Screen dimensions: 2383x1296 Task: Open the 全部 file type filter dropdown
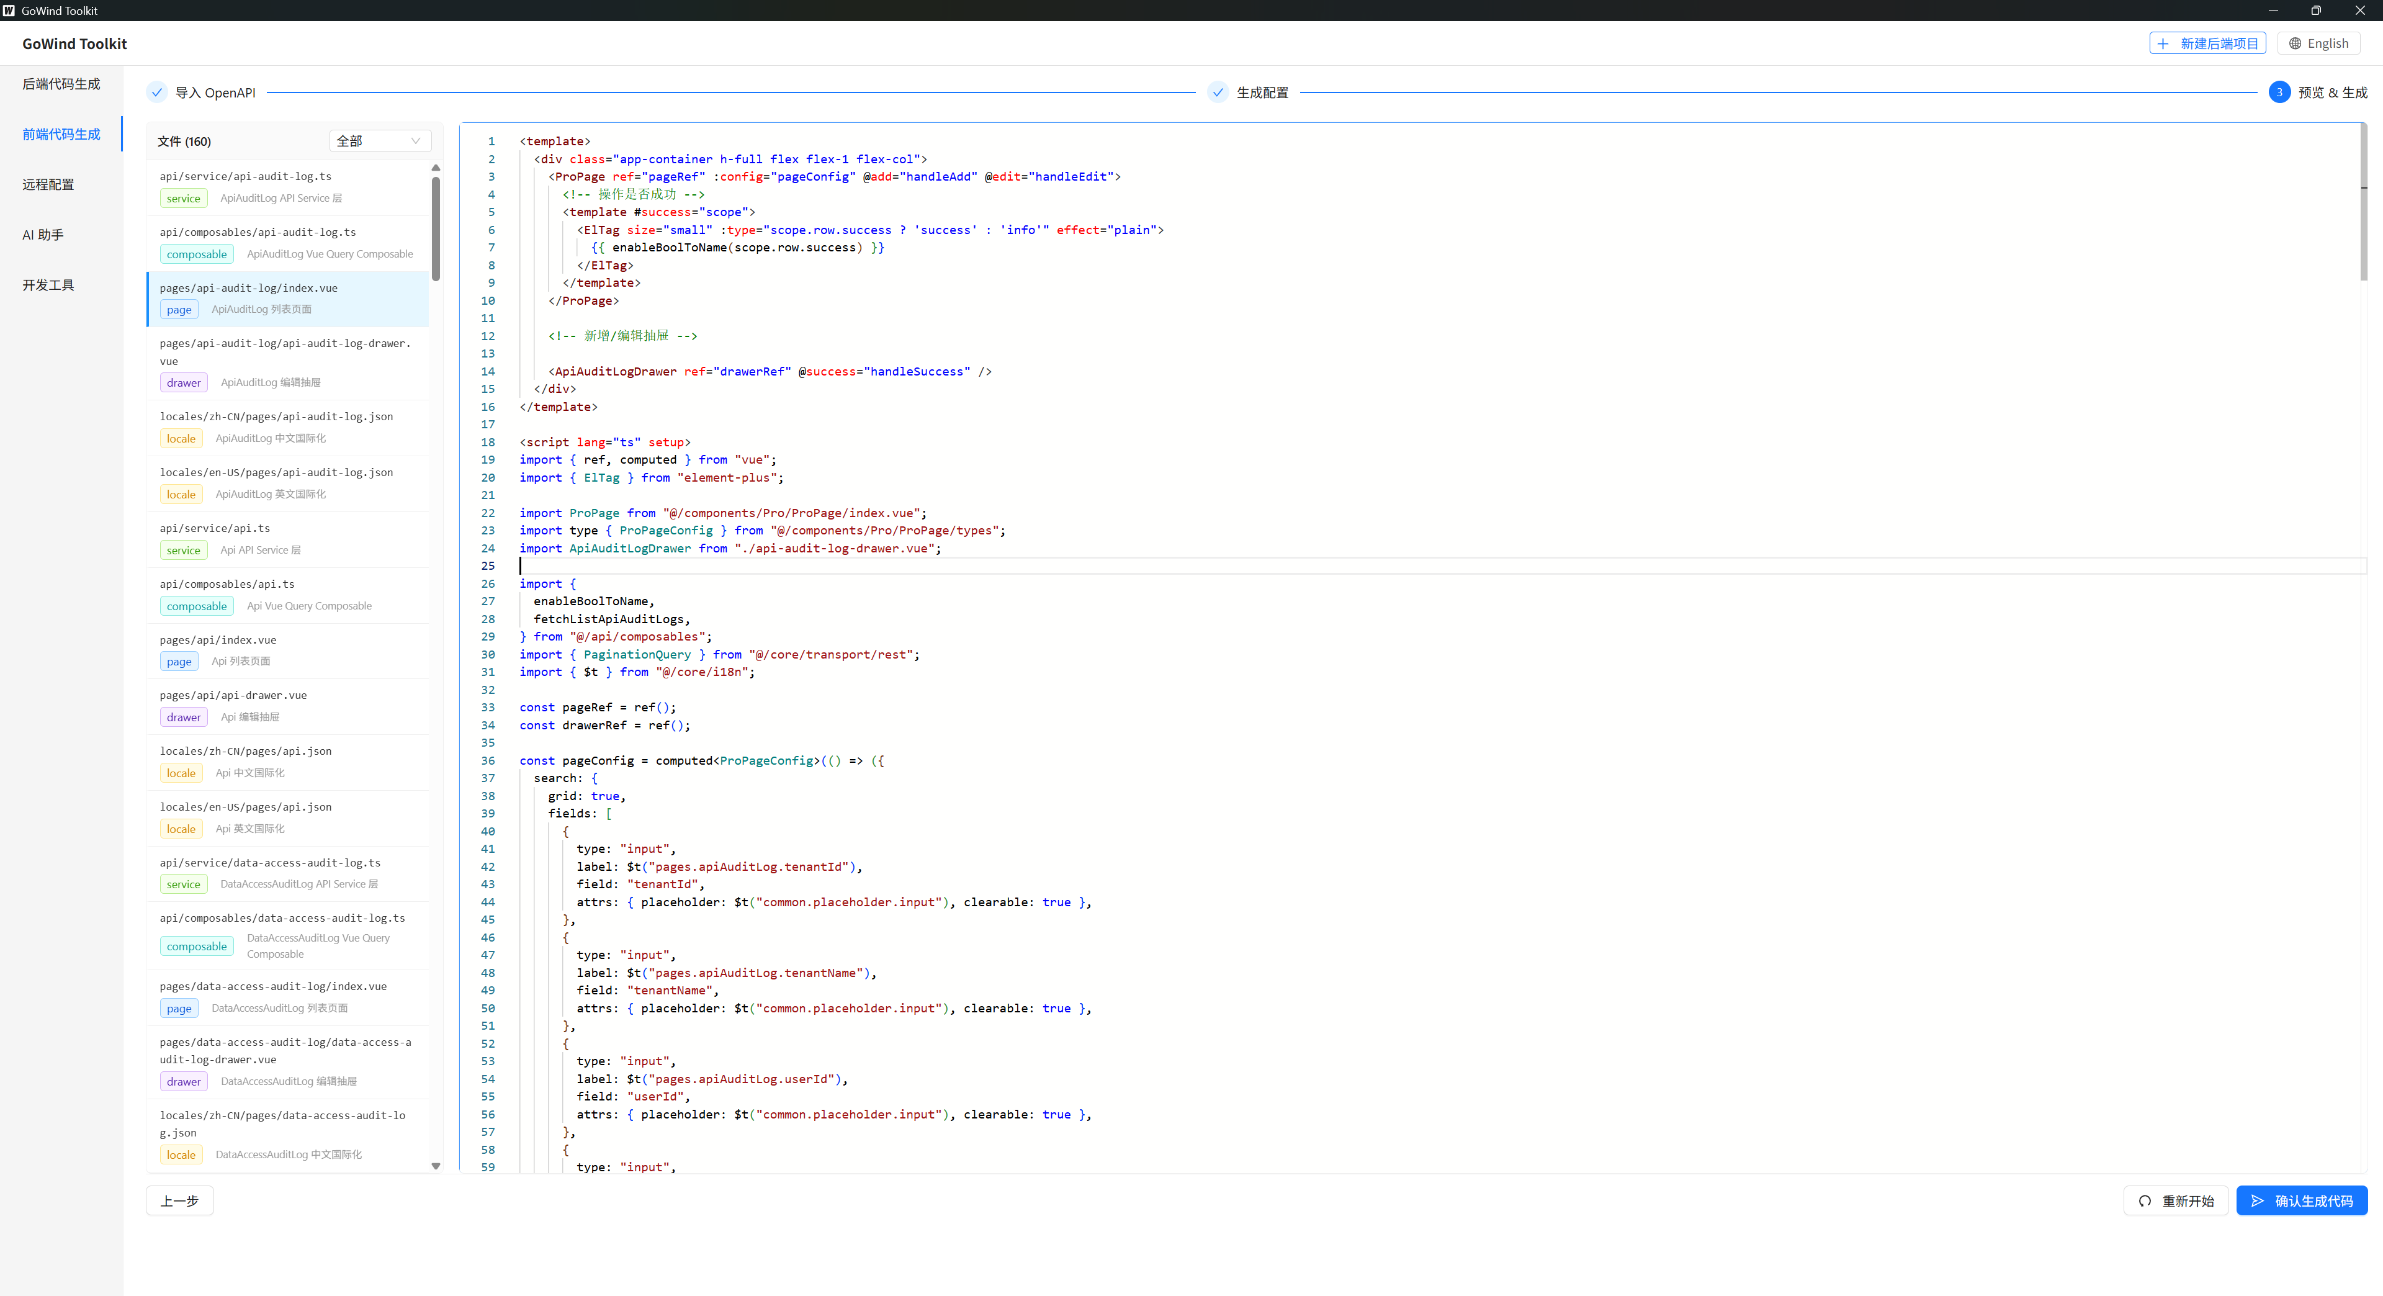[380, 141]
